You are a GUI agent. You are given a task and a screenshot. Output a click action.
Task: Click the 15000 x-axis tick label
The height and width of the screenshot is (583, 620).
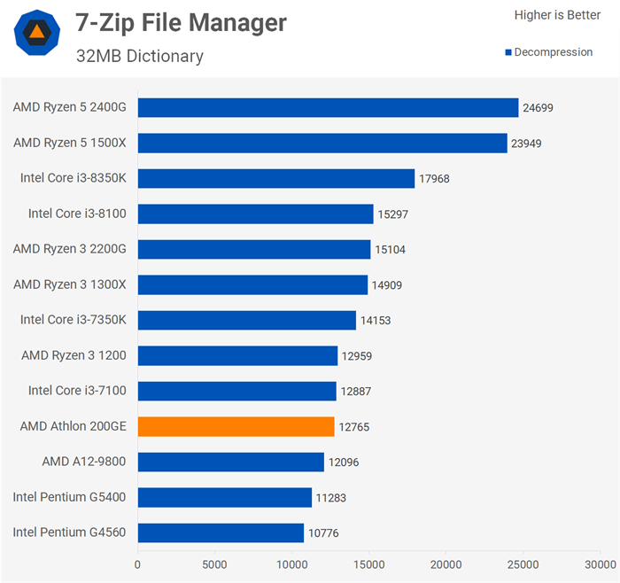(x=368, y=564)
